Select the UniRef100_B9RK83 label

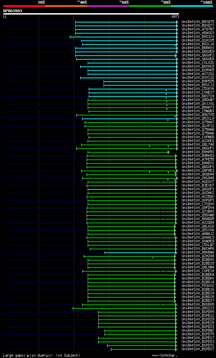[x=198, y=156]
